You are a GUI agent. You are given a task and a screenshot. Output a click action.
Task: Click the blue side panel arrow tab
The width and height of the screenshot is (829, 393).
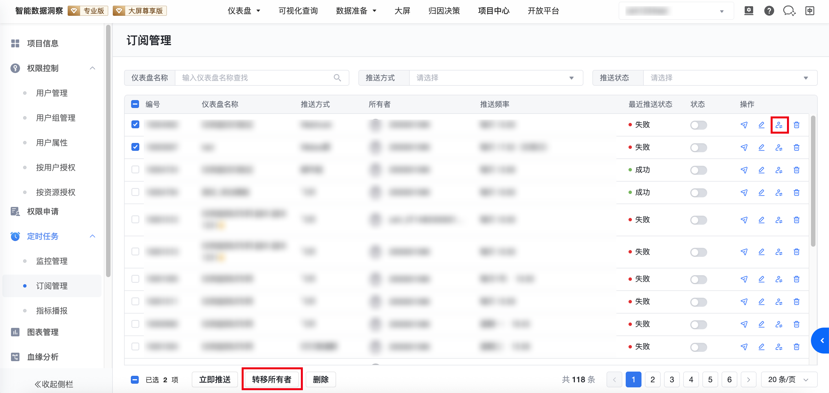(x=822, y=341)
